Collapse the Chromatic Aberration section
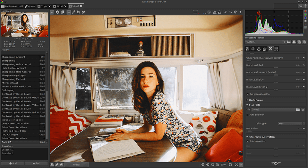Viewport: 308px width, 168px height. click(247, 137)
